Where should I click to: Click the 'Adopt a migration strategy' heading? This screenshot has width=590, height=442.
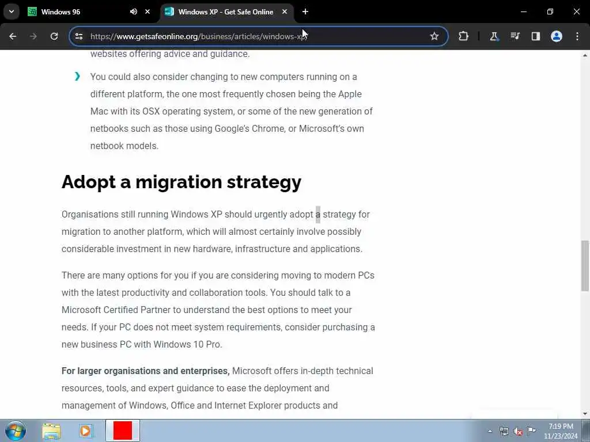pyautogui.click(x=181, y=182)
